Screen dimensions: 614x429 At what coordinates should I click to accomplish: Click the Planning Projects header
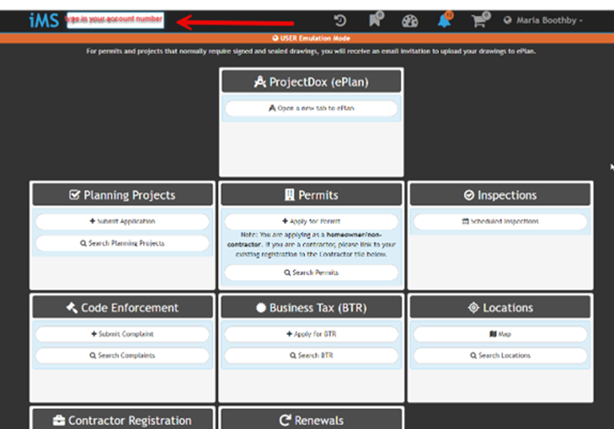[122, 195]
